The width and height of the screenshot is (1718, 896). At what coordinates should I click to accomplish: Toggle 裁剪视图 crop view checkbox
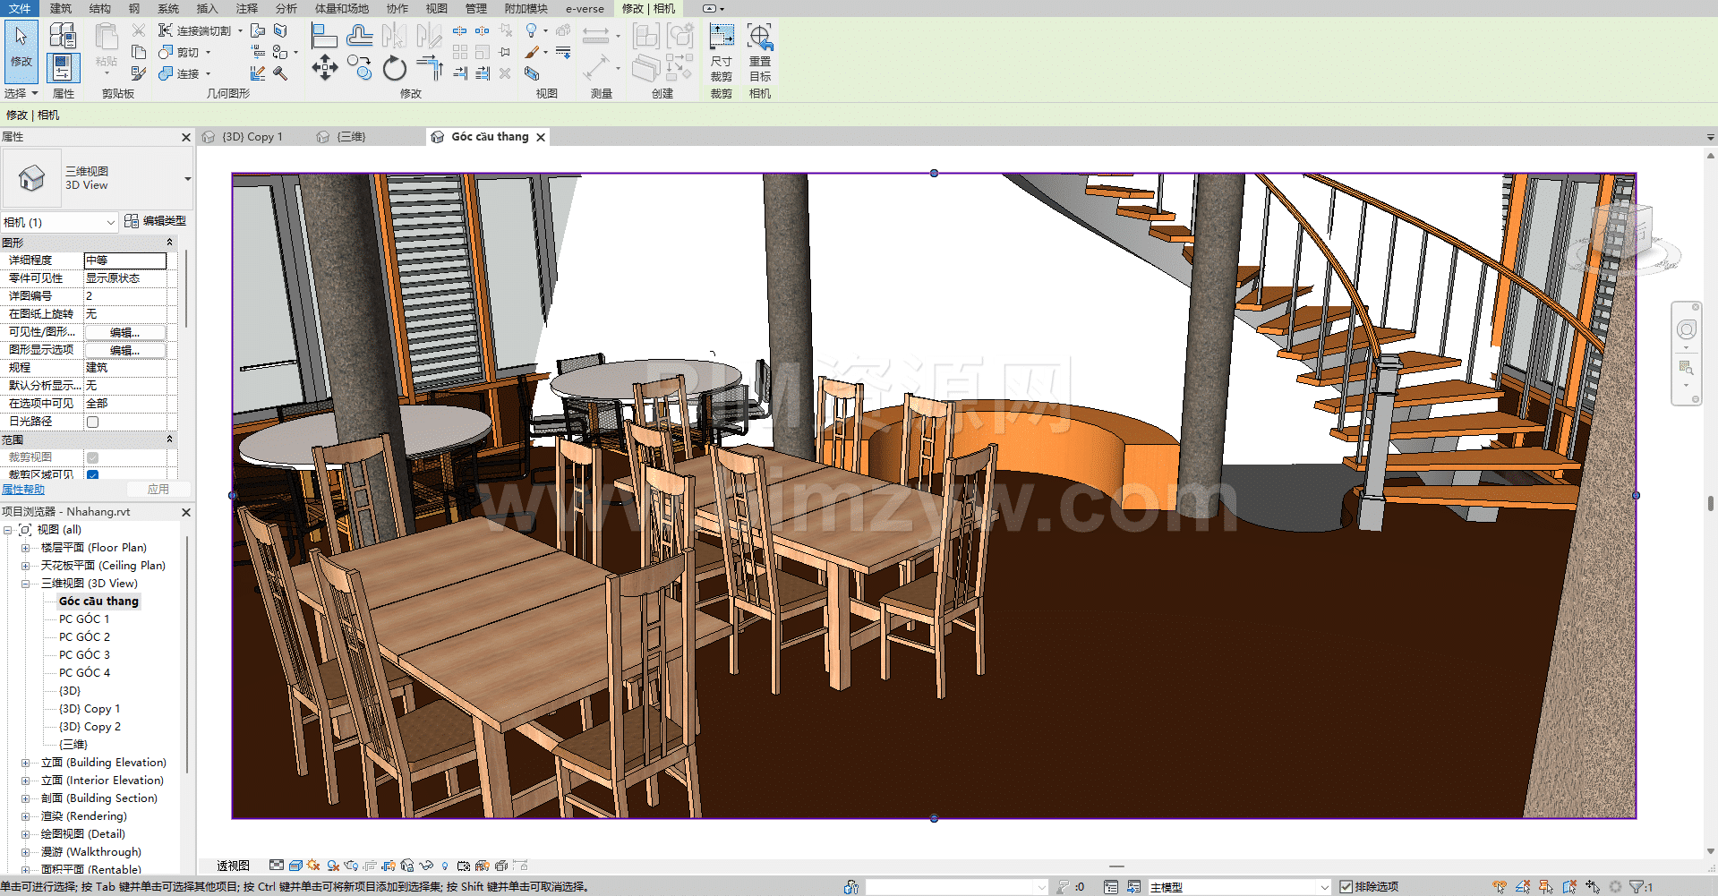[x=92, y=457]
